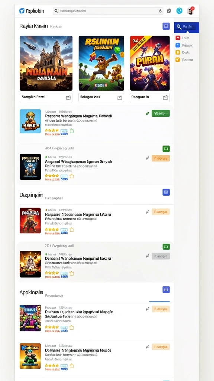Click the search input field at top
The image size is (214, 381).
coord(108,11)
